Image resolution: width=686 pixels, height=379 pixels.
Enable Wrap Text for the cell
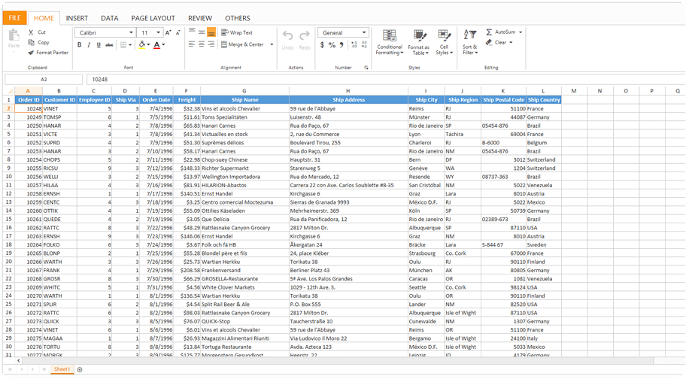237,33
